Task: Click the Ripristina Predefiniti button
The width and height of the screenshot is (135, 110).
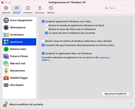Action: 116,94
